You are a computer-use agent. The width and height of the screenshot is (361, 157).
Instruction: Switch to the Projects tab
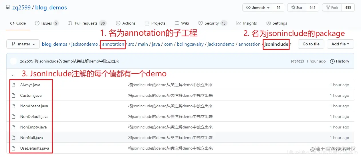155,23
